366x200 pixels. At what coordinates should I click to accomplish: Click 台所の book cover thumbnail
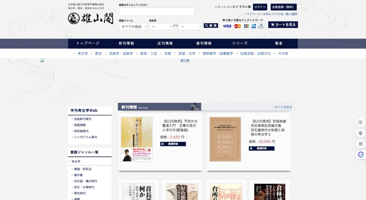point(226,191)
